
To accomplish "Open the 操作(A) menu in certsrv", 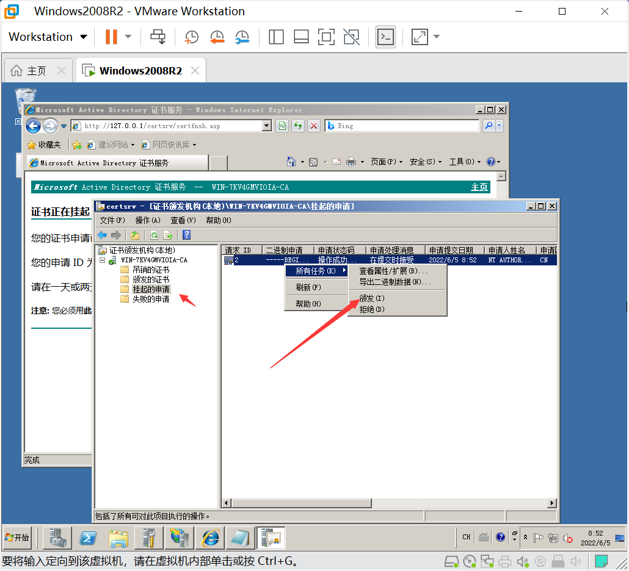I will (148, 220).
